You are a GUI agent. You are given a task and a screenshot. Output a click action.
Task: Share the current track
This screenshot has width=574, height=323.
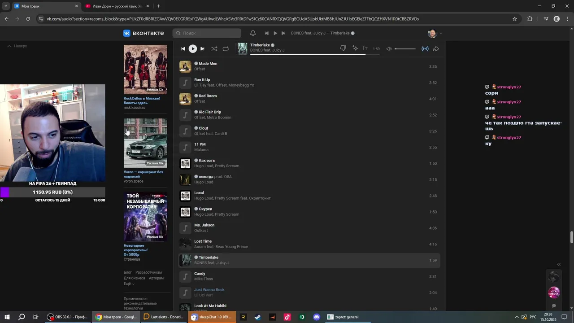(436, 48)
